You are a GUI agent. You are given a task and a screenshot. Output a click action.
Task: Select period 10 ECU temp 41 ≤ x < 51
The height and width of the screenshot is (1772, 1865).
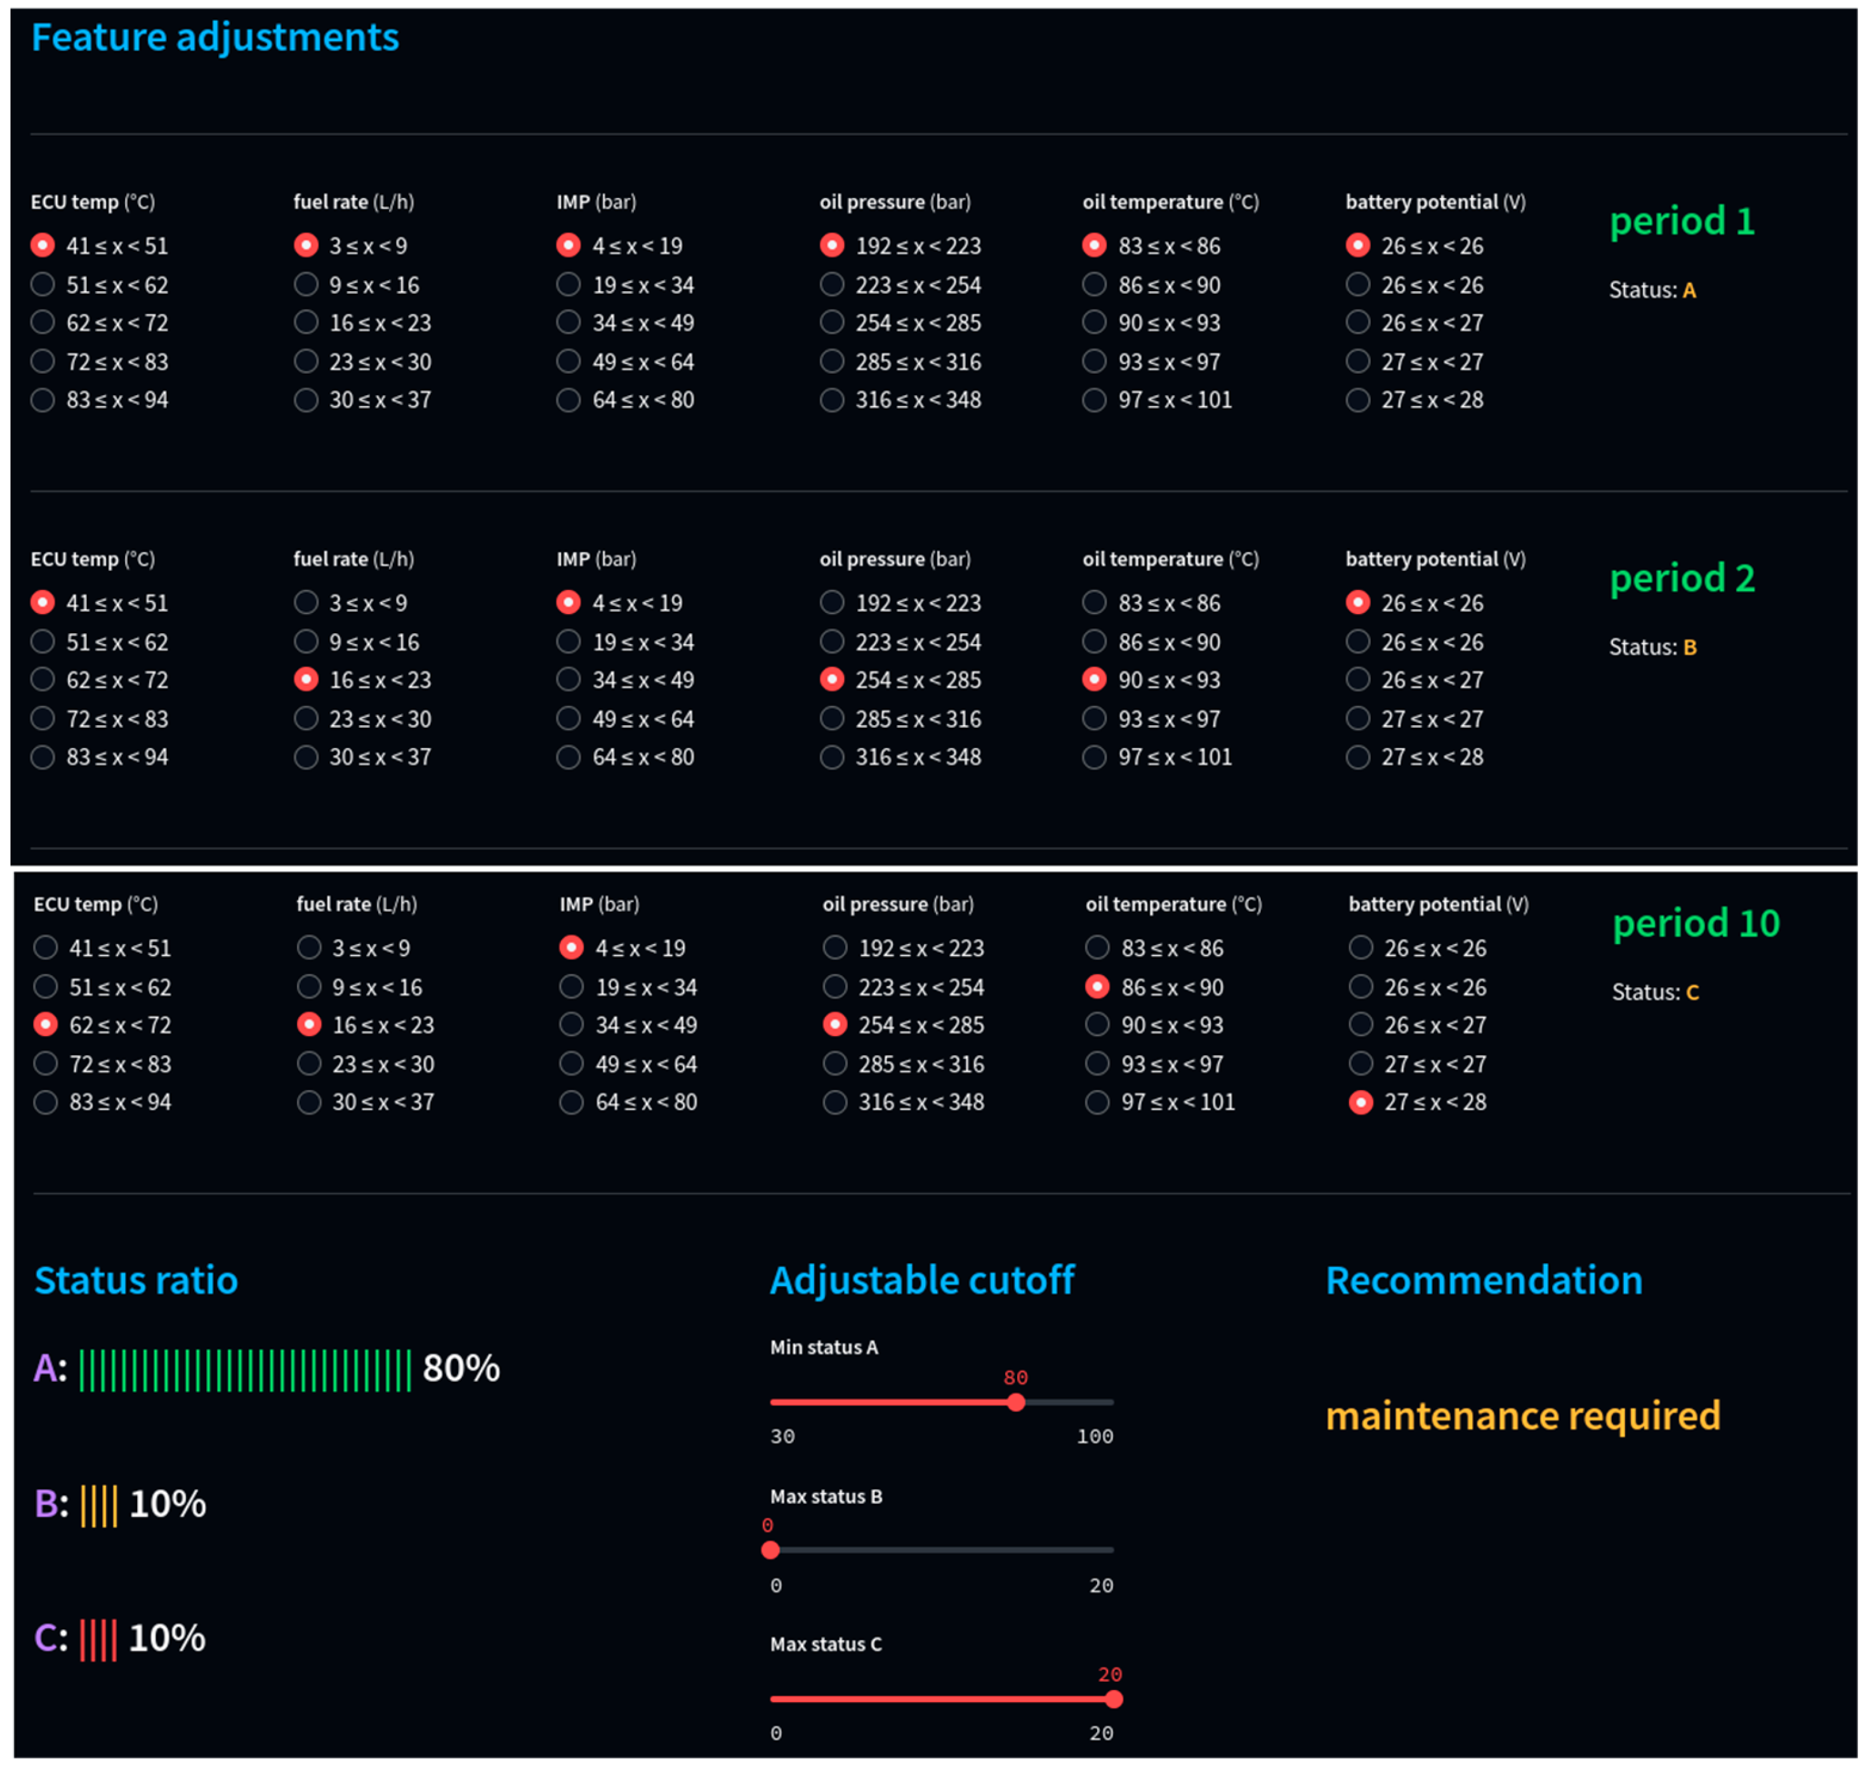[x=45, y=948]
